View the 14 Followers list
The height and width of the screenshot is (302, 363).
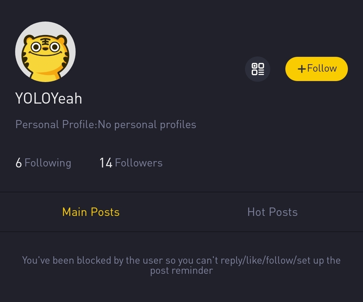pos(131,163)
